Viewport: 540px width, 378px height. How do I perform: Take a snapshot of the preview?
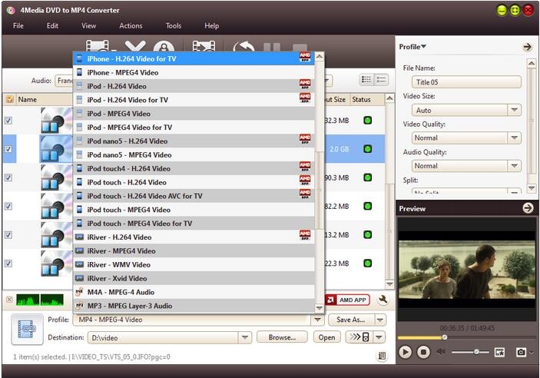pos(521,352)
